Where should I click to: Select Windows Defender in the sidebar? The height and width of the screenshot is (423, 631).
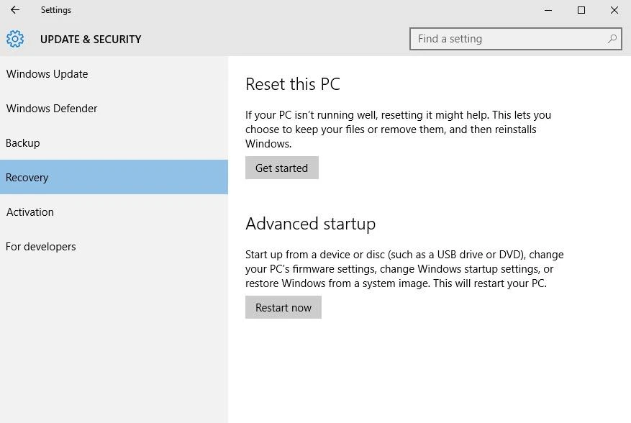pos(52,109)
